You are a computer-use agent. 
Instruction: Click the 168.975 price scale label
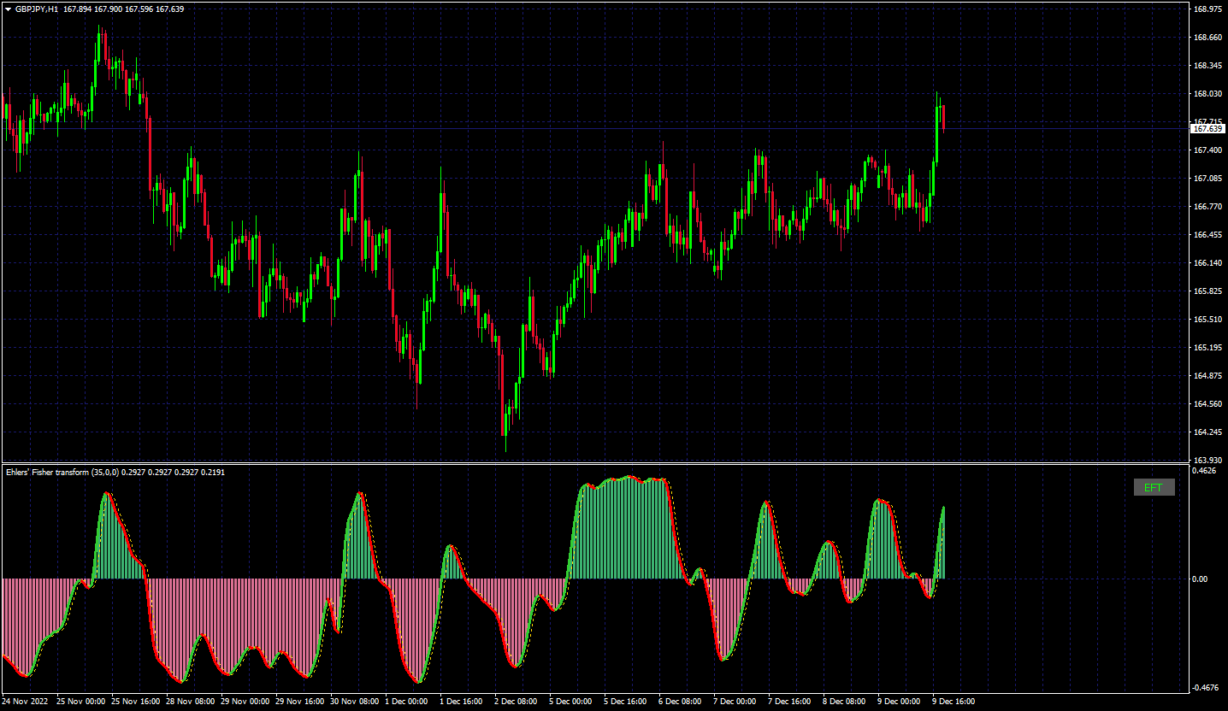tap(1207, 9)
